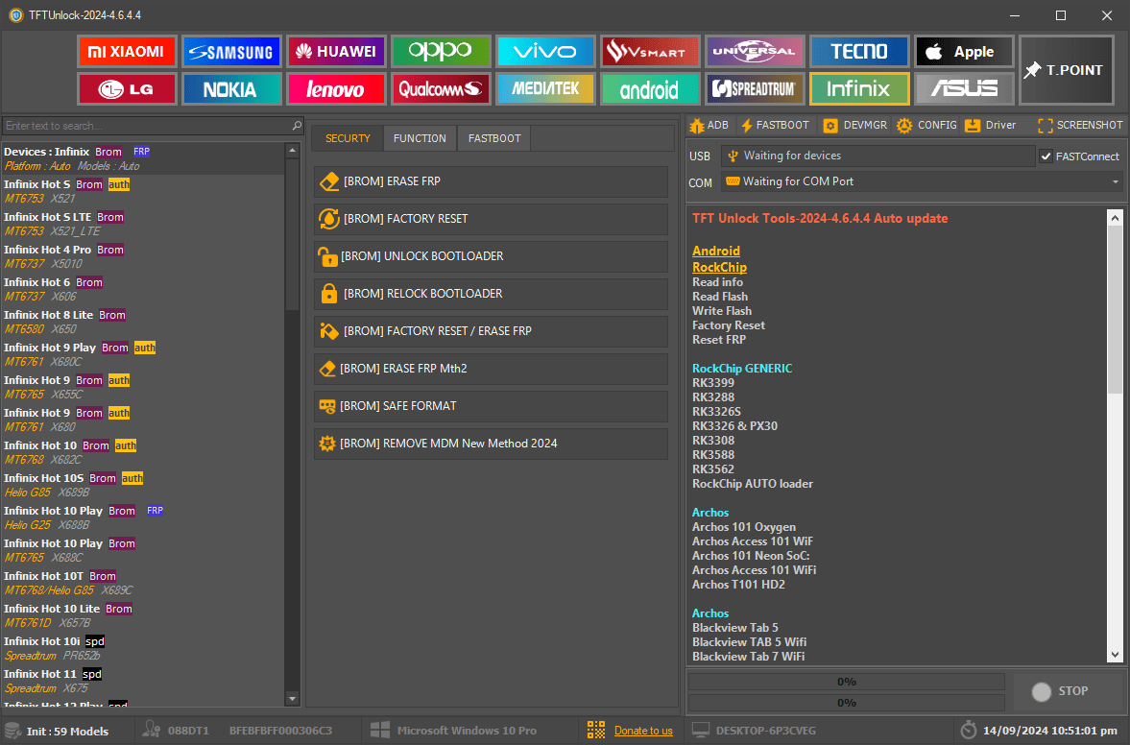1130x745 pixels.
Task: Click the first progress bar
Action: (x=846, y=682)
